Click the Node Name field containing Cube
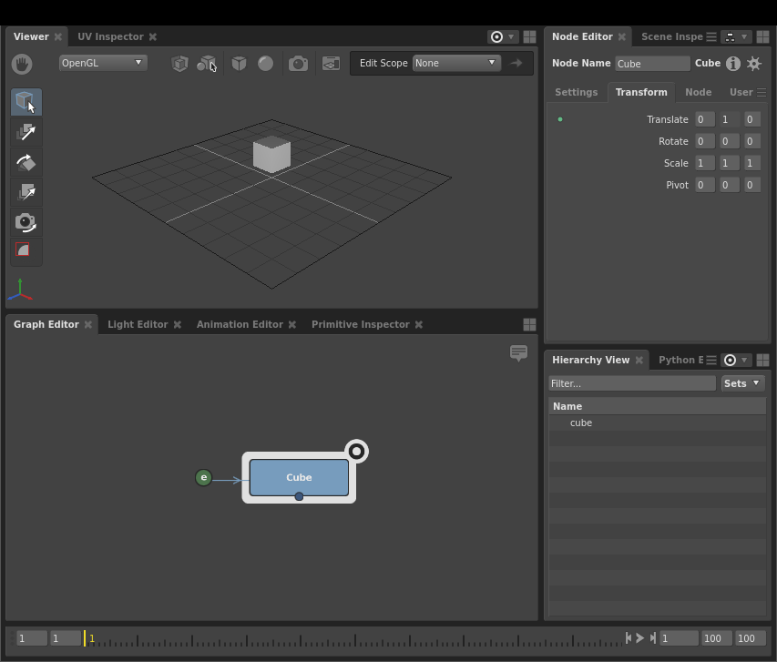The height and width of the screenshot is (662, 777). pyautogui.click(x=652, y=64)
